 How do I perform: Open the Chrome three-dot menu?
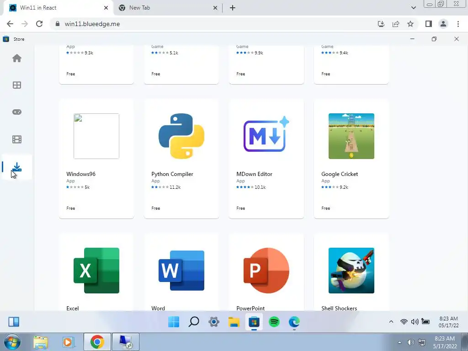tap(458, 24)
